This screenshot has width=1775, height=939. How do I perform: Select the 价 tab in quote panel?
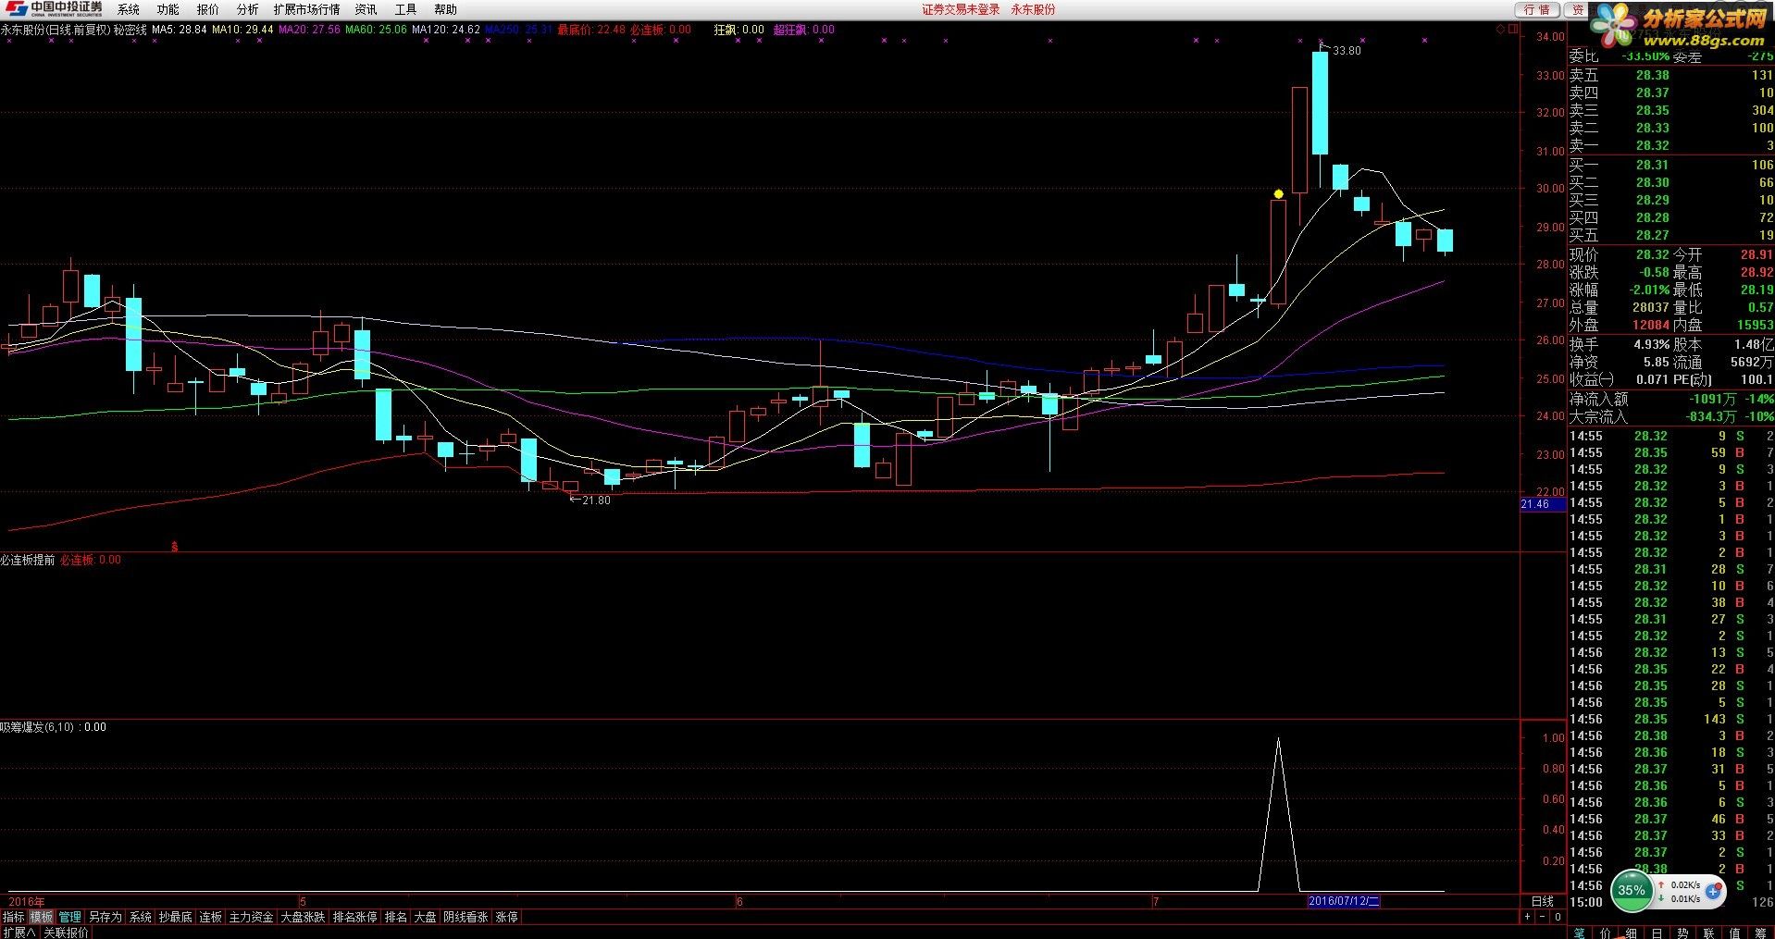(1605, 933)
